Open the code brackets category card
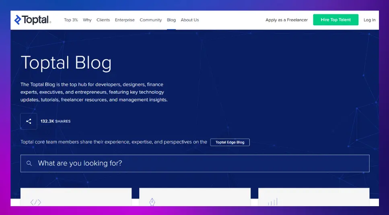The image size is (389, 215). pos(76,197)
